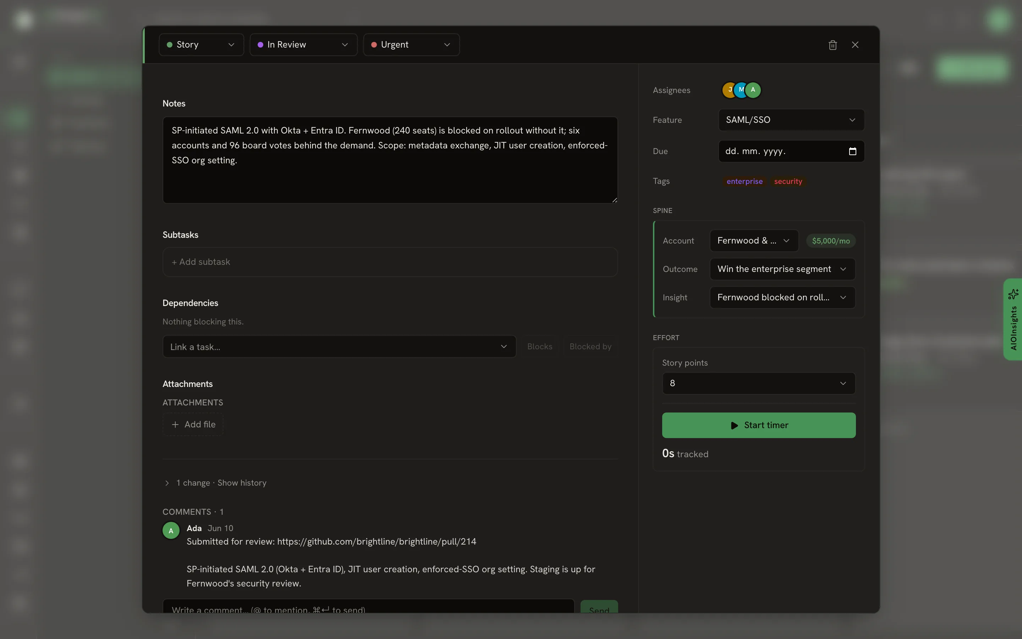
Task: Close the task detail dialog
Action: [855, 45]
